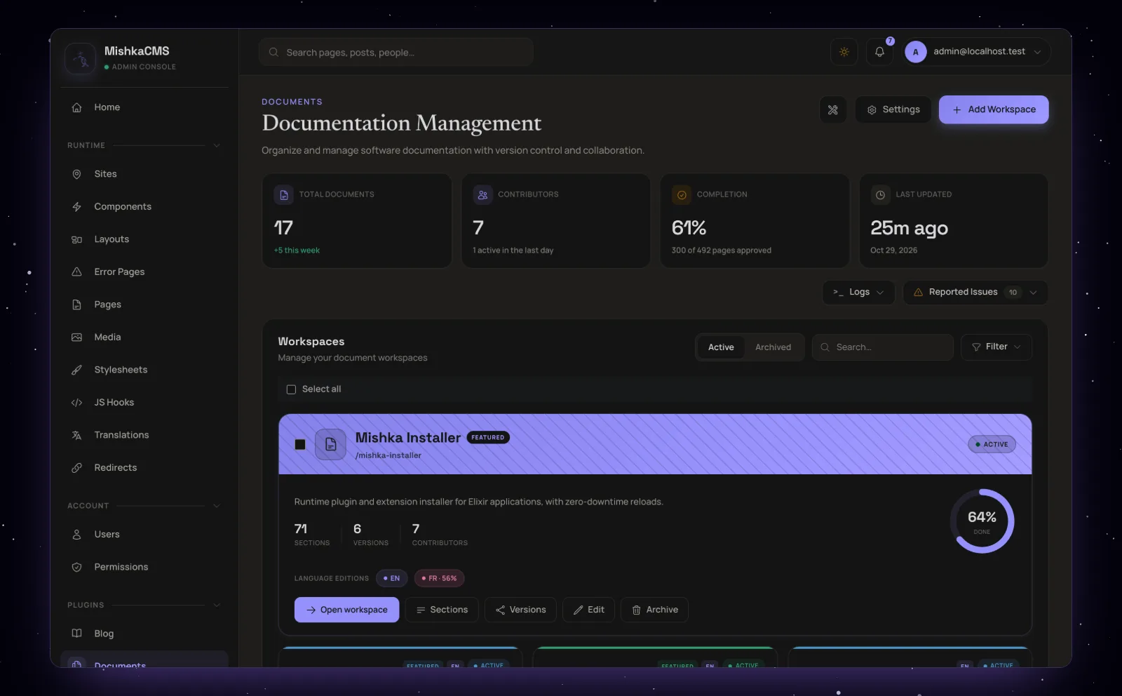Open Permissions in the sidebar

[x=144, y=567]
